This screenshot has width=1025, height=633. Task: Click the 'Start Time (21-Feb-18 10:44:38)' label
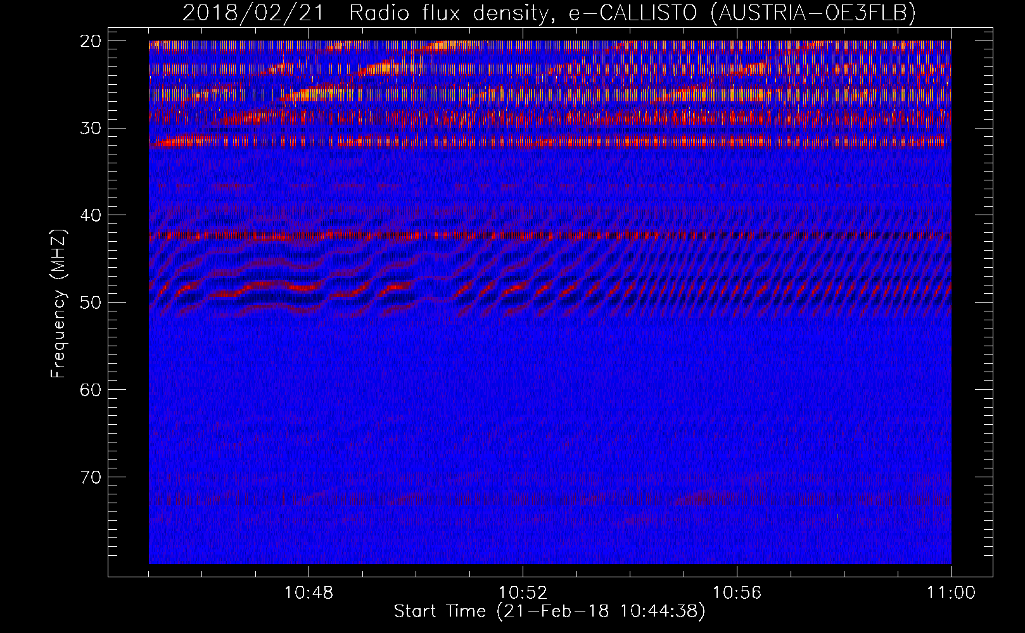click(x=549, y=611)
